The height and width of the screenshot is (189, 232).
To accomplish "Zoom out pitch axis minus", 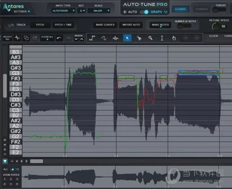I will tap(5, 154).
